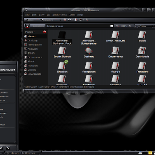This screenshot has width=155, height=155.
Task: Open Videos bookmark in sidebar
Action: click(36, 70)
